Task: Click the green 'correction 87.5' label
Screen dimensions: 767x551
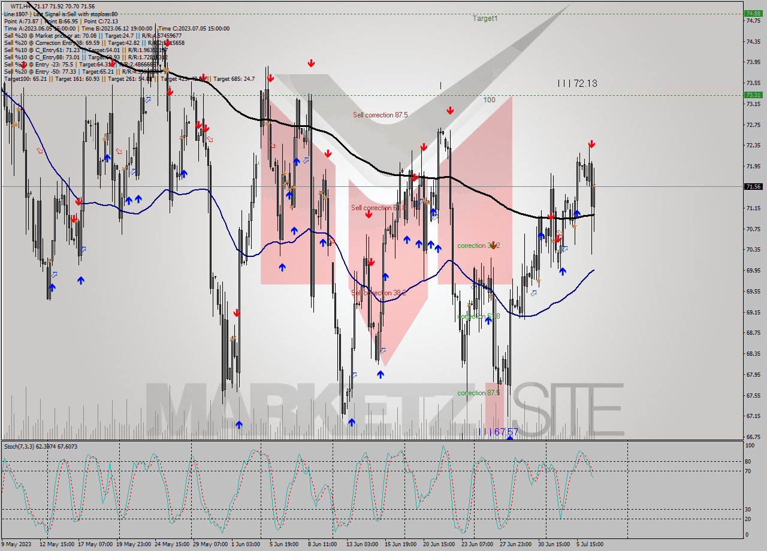Action: pos(478,393)
